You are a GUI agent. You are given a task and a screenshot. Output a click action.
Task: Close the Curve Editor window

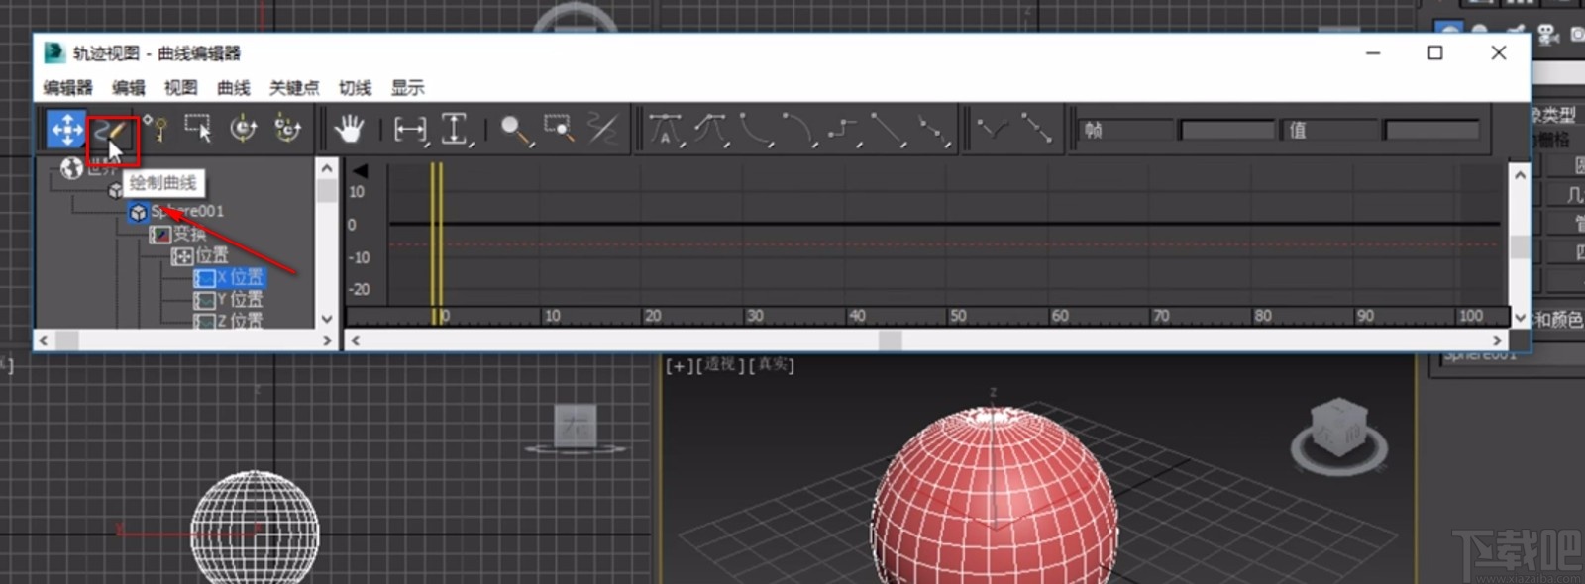(x=1498, y=52)
